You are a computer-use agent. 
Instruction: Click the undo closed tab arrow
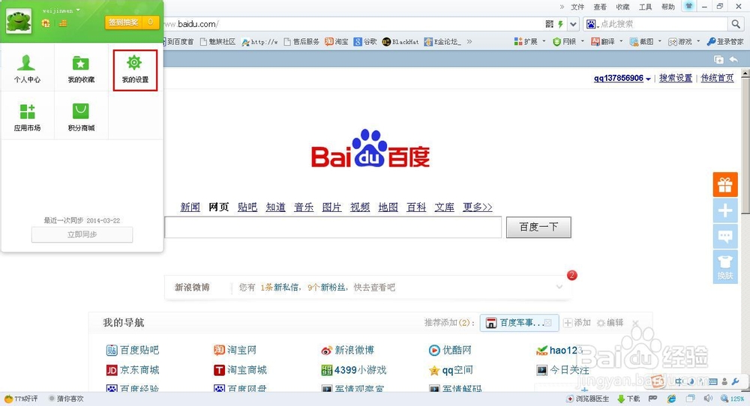point(733,60)
